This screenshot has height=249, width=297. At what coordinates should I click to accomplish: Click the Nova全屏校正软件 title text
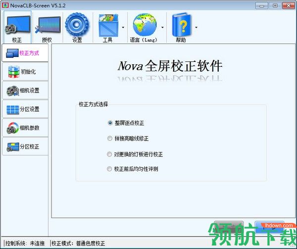(x=170, y=66)
